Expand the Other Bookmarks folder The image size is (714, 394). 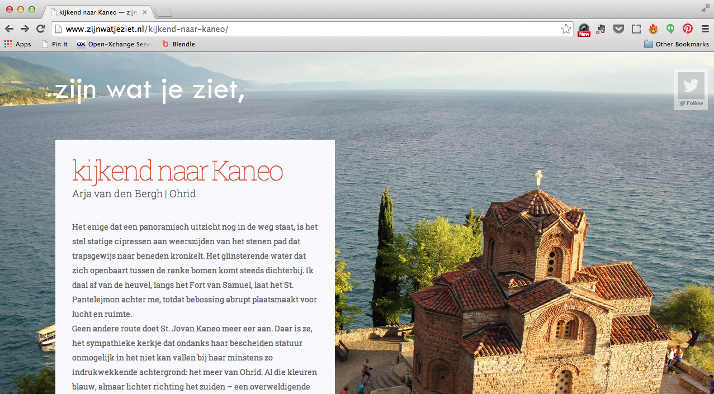pyautogui.click(x=677, y=44)
